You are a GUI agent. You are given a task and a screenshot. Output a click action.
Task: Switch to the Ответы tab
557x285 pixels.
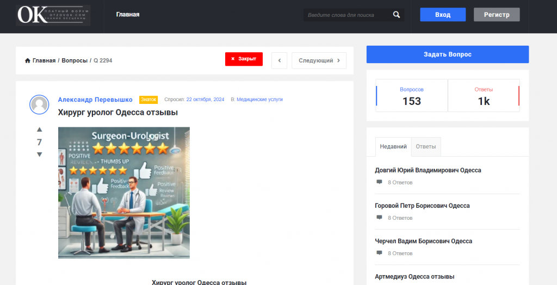tap(426, 147)
